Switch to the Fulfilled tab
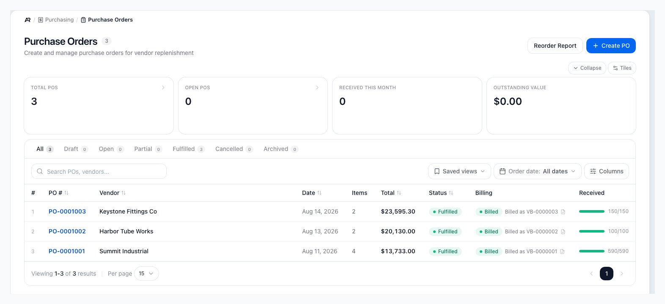 [188, 149]
